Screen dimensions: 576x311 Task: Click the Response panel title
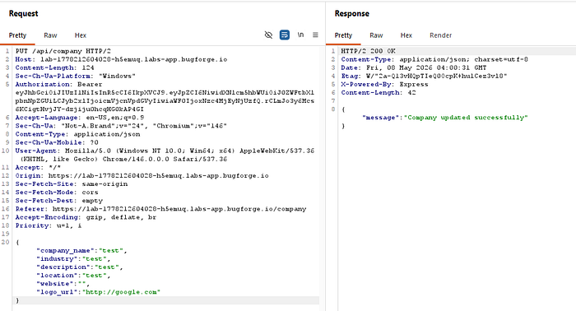pyautogui.click(x=351, y=14)
